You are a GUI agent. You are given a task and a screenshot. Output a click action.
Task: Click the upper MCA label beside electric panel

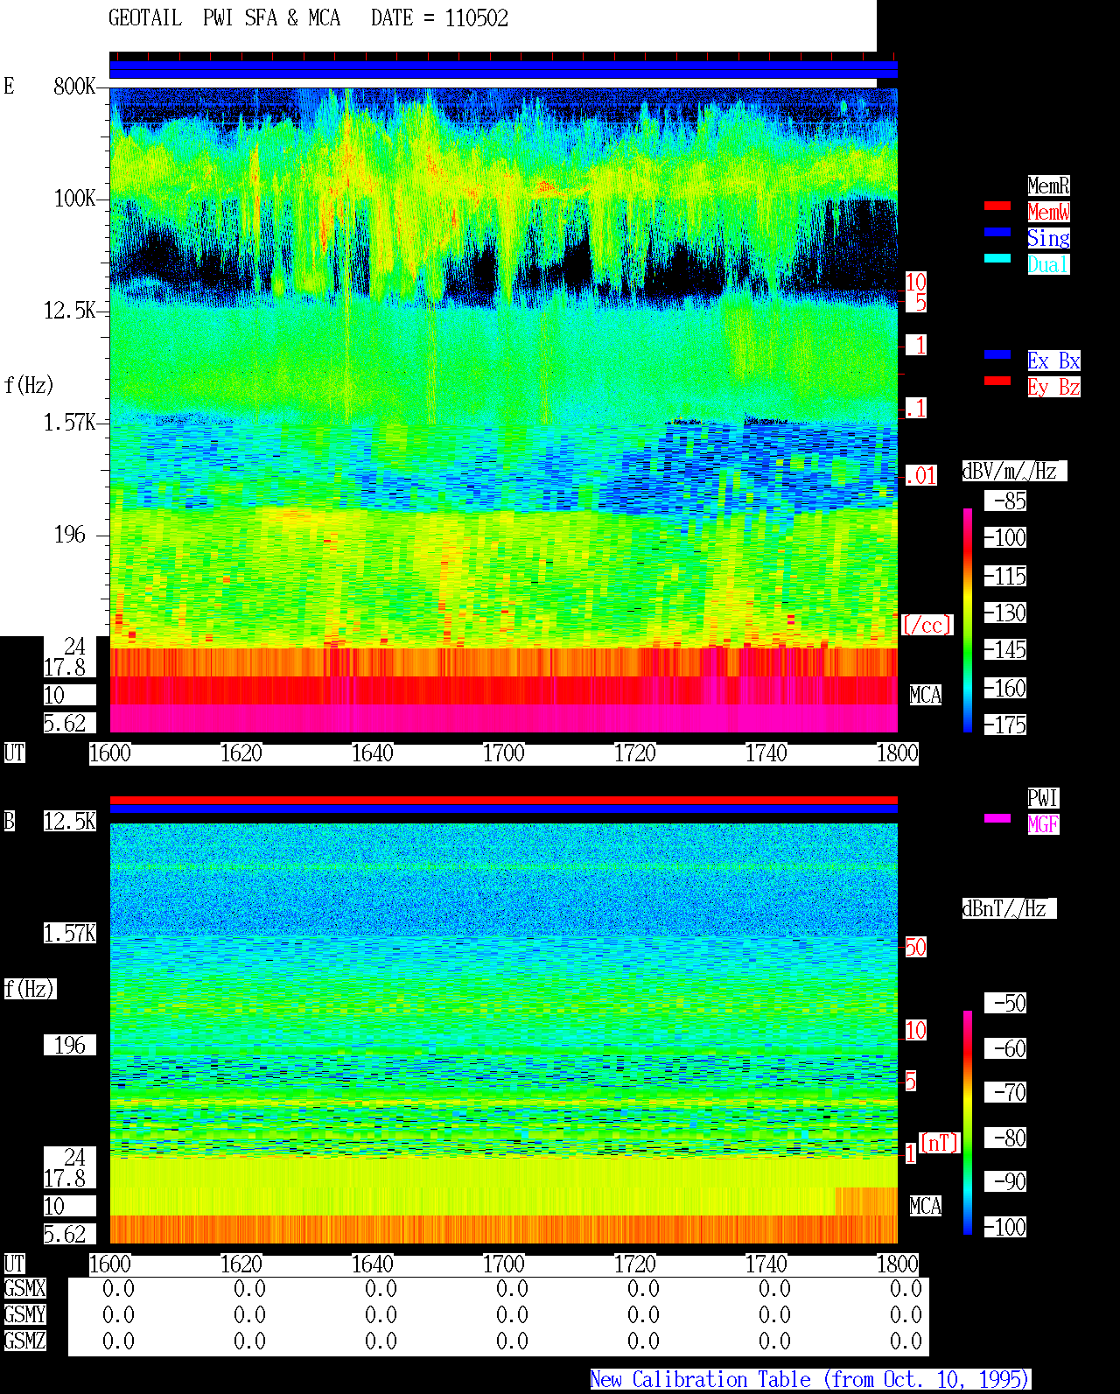[x=925, y=696]
